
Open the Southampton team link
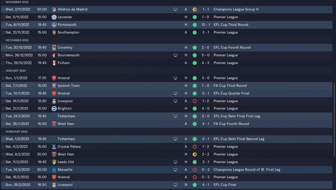pyautogui.click(x=68, y=32)
